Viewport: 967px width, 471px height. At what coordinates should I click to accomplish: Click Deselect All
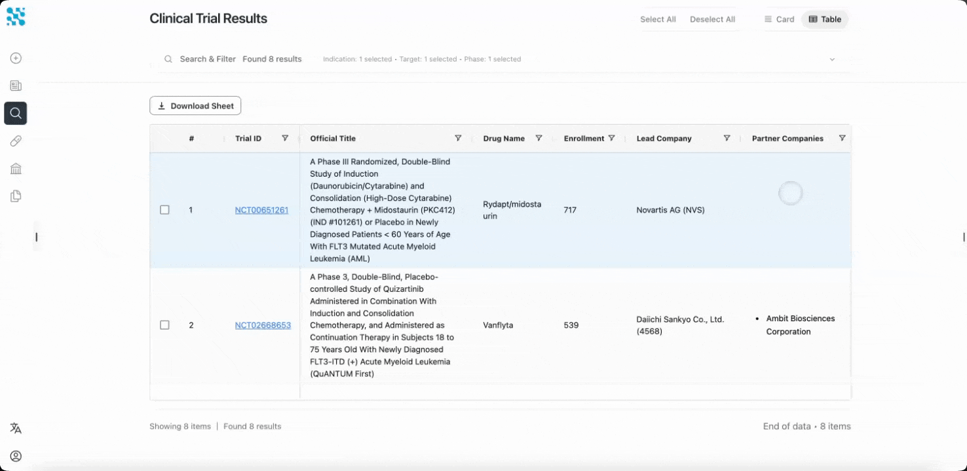[712, 19]
